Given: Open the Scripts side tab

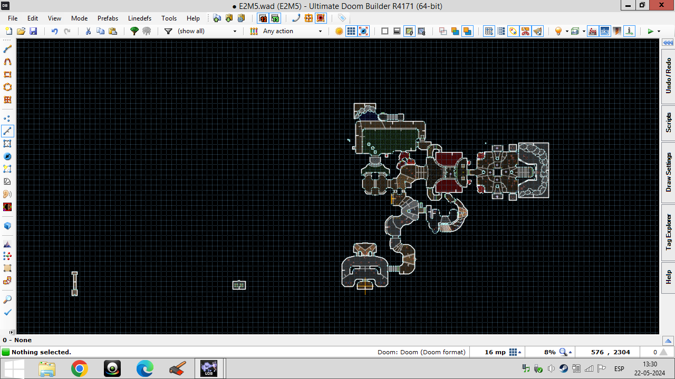Looking at the screenshot, I should pyautogui.click(x=668, y=122).
